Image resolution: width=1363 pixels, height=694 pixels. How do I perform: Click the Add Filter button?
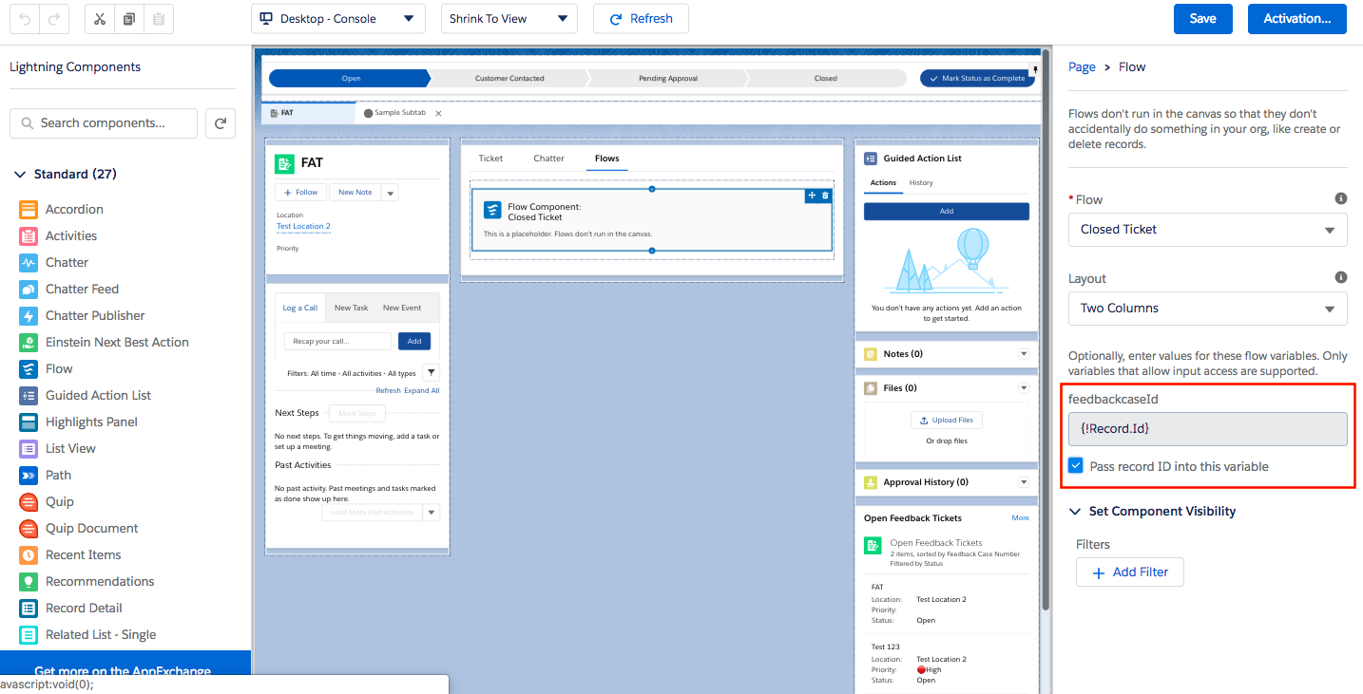(x=1129, y=572)
